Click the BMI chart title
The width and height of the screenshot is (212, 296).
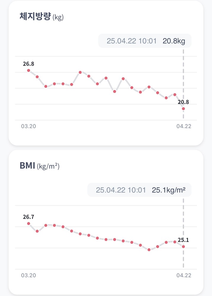click(27, 165)
